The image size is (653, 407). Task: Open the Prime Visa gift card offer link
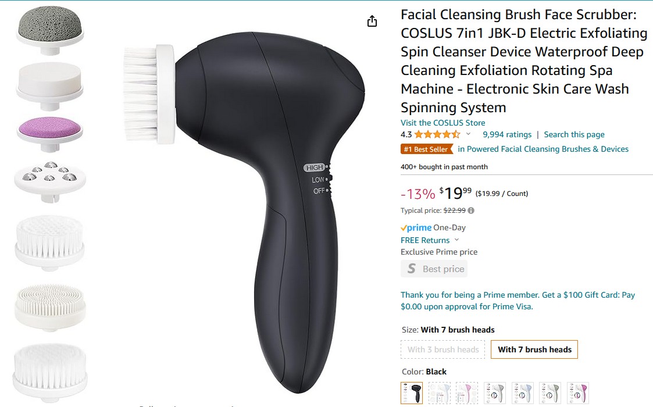[518, 301]
